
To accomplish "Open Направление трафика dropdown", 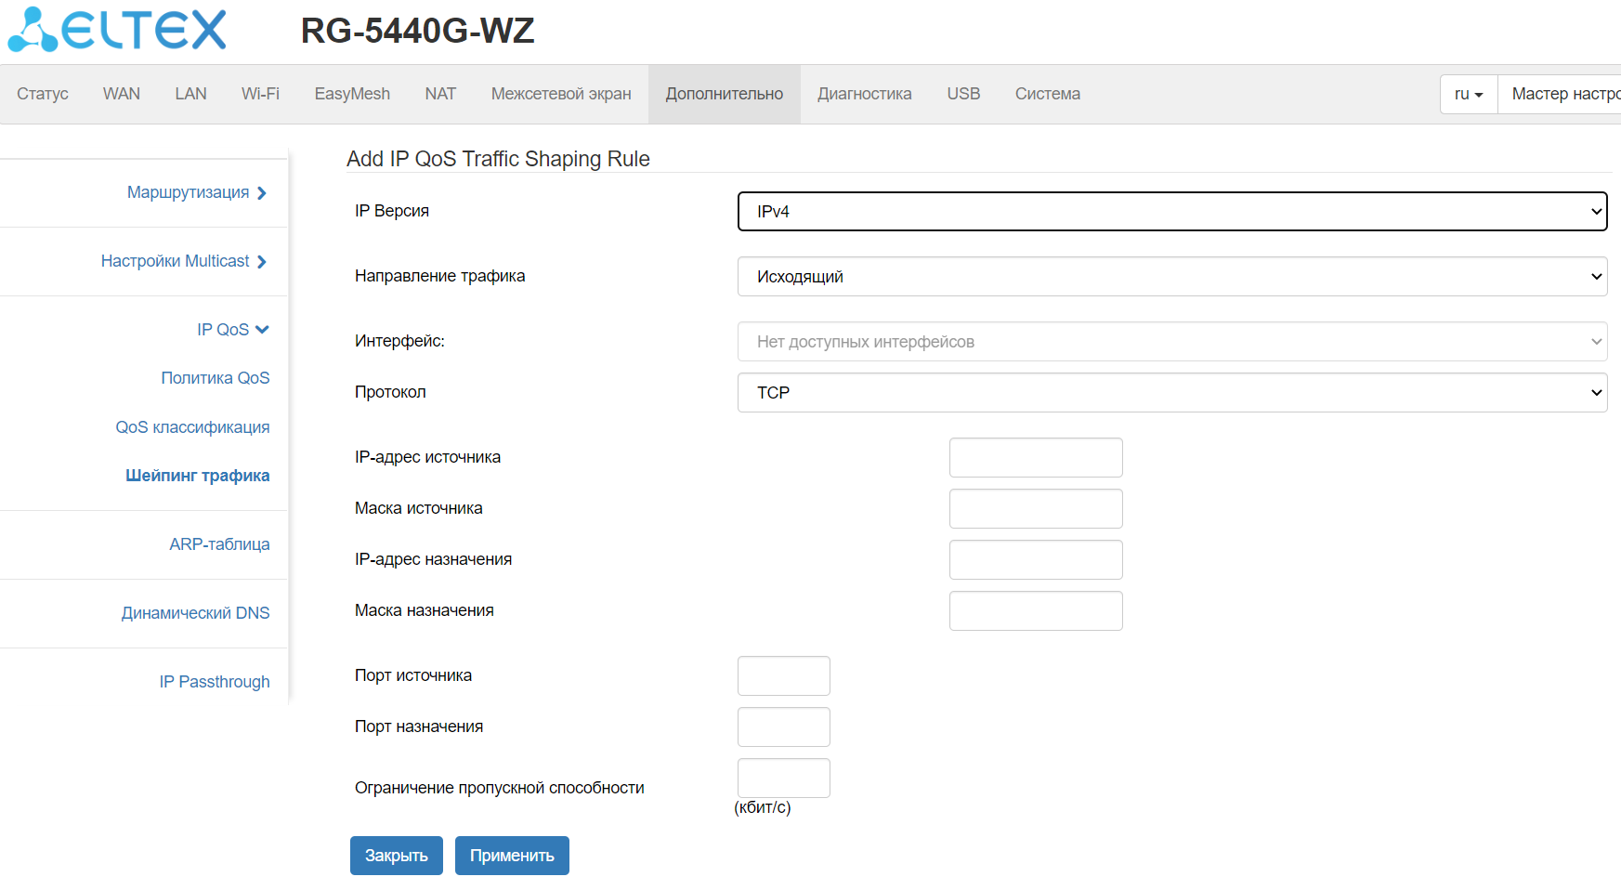I will (1171, 277).
